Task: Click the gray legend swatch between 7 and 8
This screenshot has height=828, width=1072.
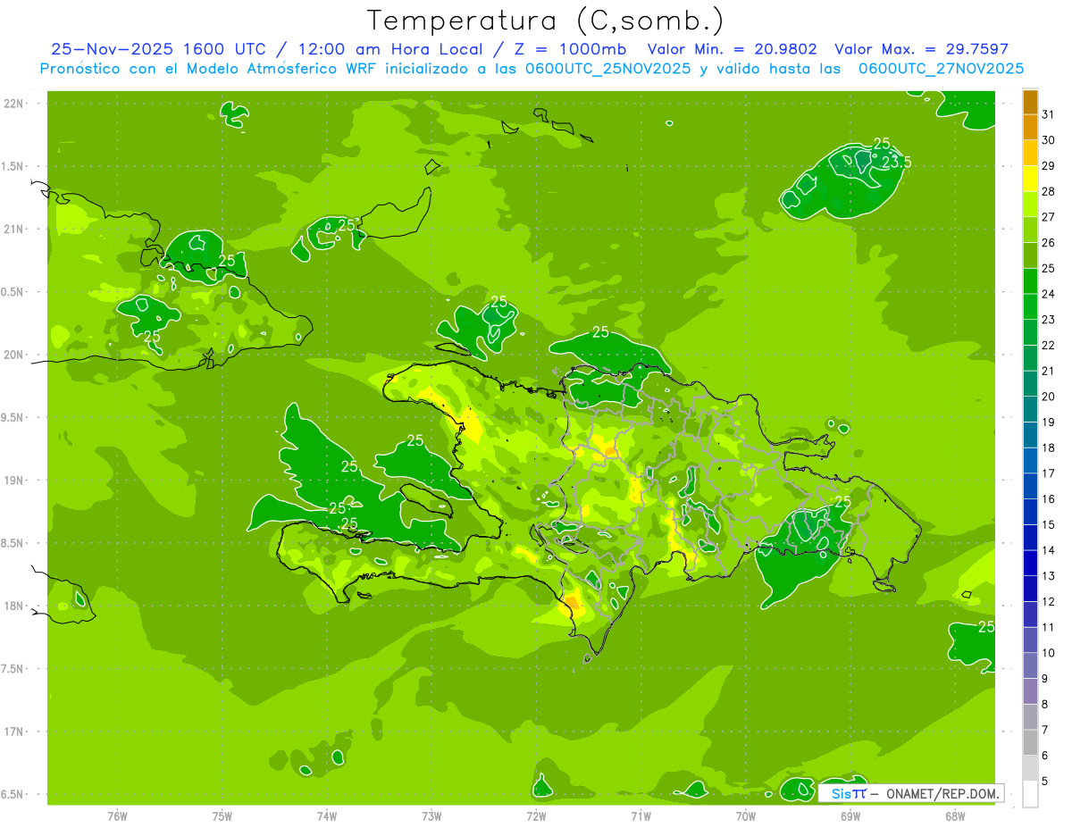Action: click(1031, 717)
